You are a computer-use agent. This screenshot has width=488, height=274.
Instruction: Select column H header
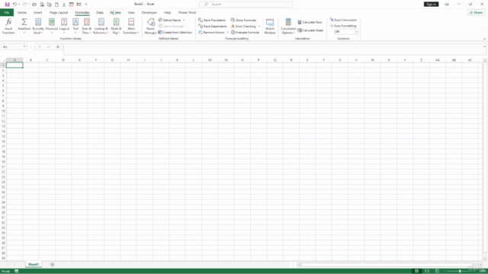point(128,60)
